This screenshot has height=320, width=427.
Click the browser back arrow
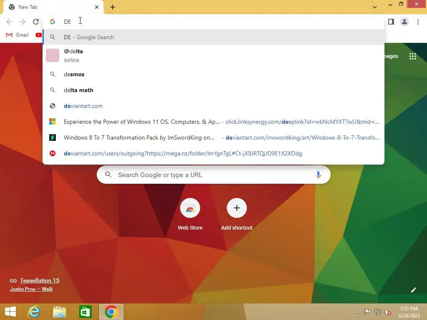[9, 22]
